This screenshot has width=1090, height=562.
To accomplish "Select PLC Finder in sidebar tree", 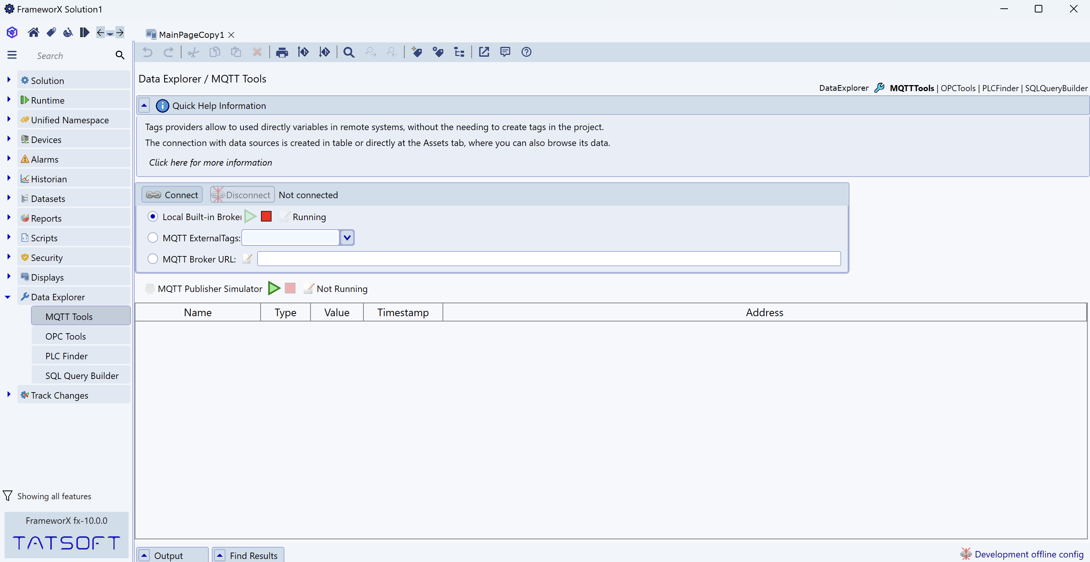I will pos(81,356).
